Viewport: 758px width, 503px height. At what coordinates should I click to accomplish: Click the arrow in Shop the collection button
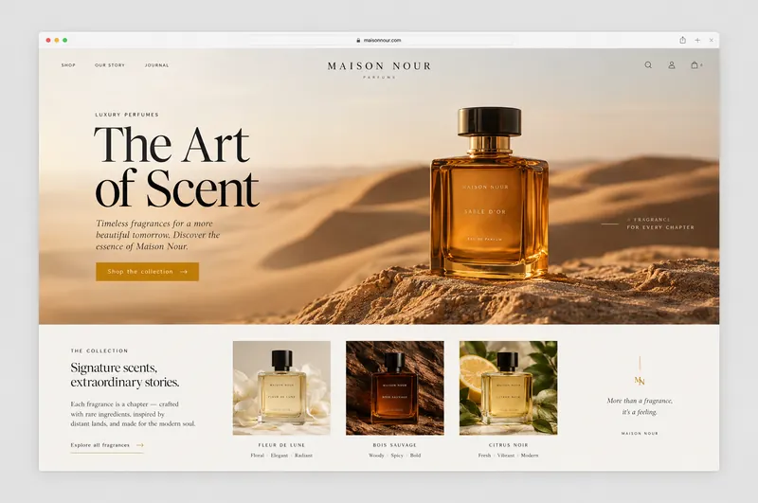184,272
